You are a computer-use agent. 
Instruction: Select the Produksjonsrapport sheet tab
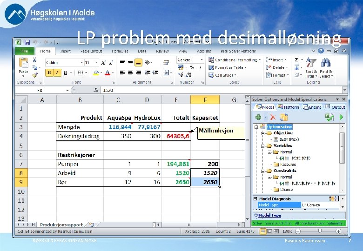(x=61, y=225)
